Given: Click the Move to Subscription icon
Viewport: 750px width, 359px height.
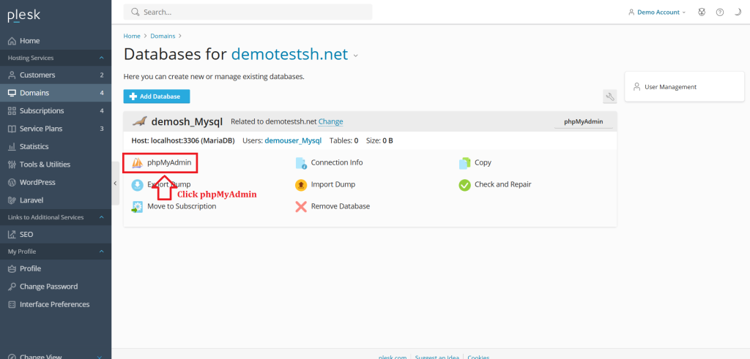Looking at the screenshot, I should click(x=137, y=207).
